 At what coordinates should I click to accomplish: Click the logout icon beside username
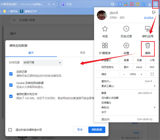154,12
